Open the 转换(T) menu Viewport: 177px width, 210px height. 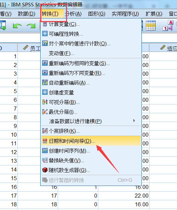point(50,14)
